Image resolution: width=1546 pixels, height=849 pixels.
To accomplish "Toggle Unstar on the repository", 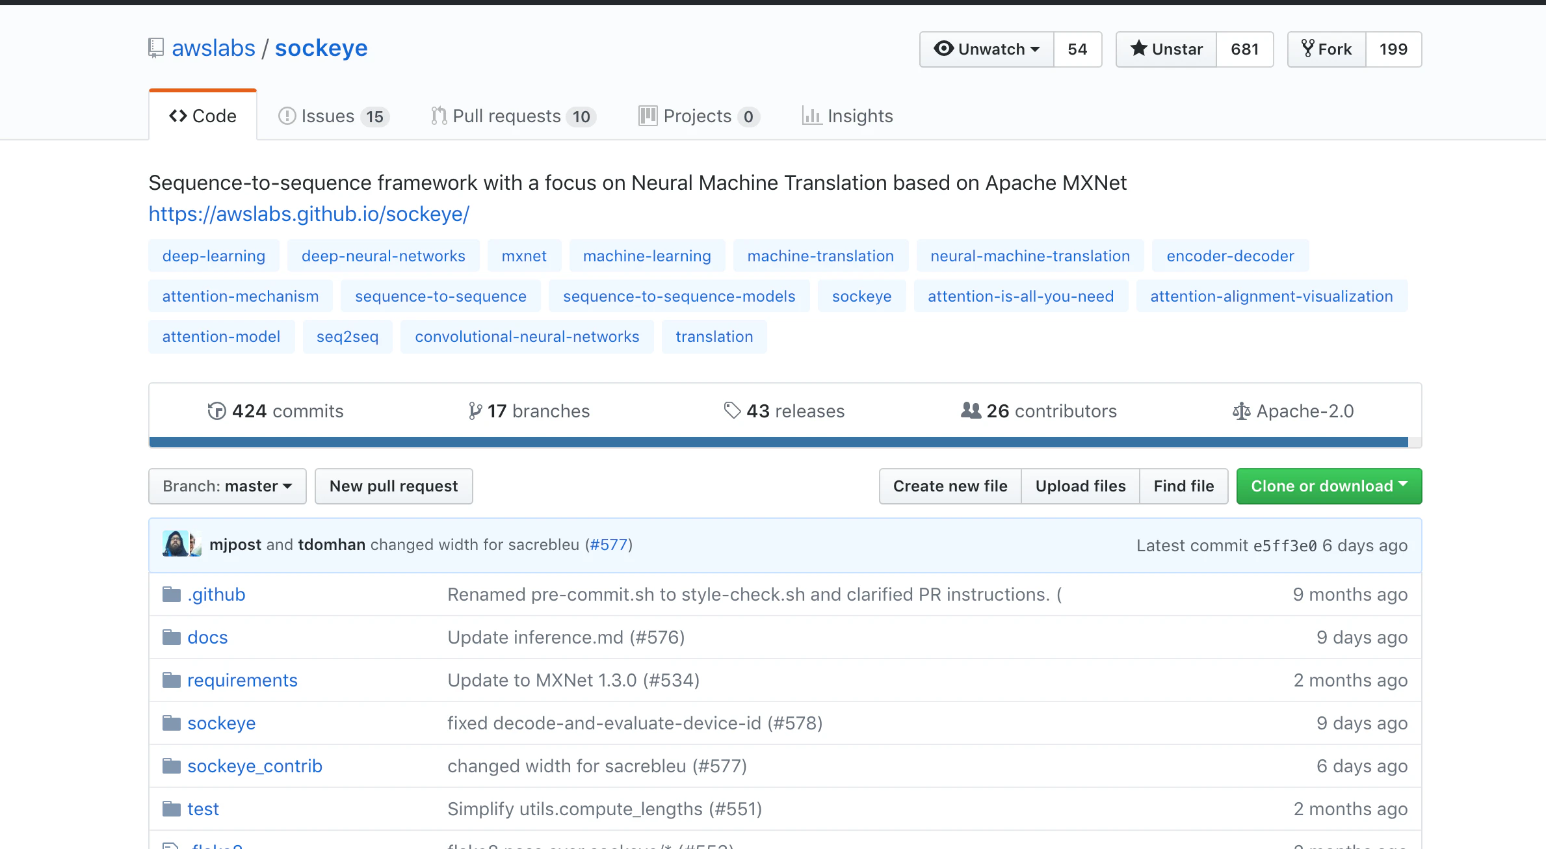I will (x=1166, y=49).
